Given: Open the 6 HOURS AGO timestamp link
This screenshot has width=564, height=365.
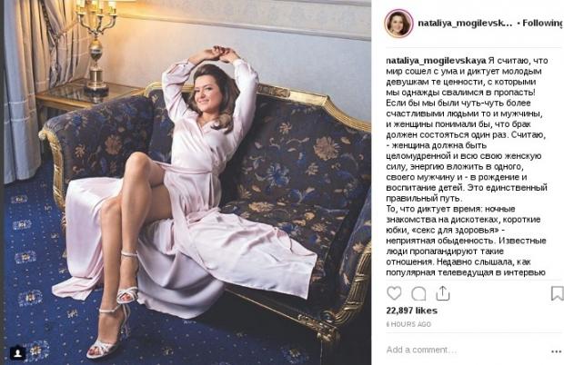Looking at the screenshot, I should tap(408, 324).
